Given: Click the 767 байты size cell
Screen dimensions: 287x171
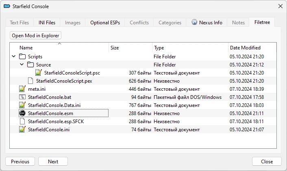Looking at the screenshot, I should point(140,105).
